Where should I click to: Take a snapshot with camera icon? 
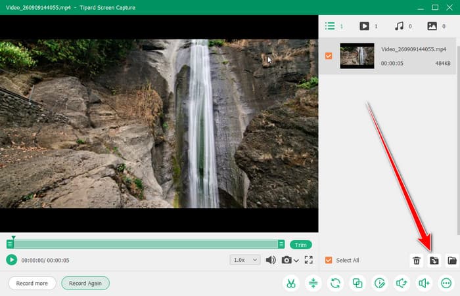[x=287, y=260]
